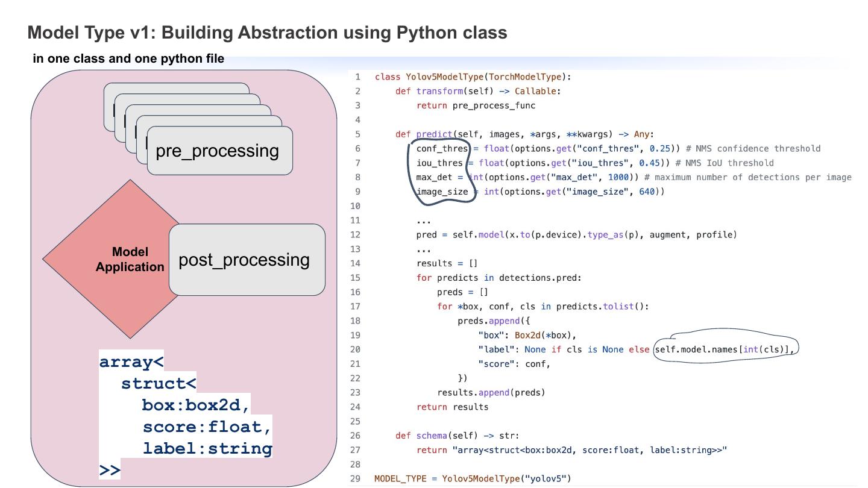Click the "results.append(preds)" code line
Image resolution: width=868 pixels, height=488 pixels.
coord(491,393)
